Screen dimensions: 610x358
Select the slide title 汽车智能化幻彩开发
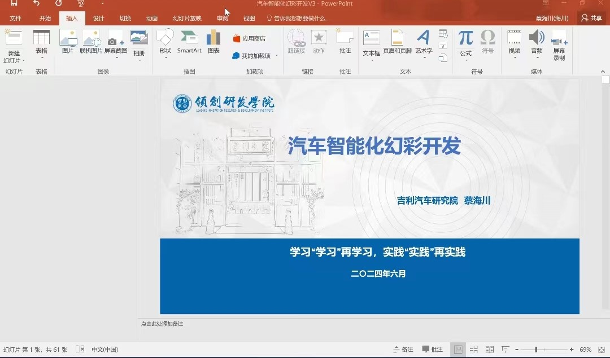point(374,146)
